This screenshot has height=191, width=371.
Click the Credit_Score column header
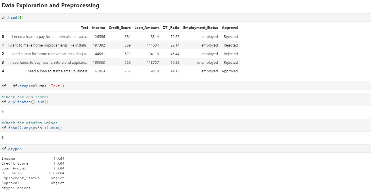pos(119,28)
